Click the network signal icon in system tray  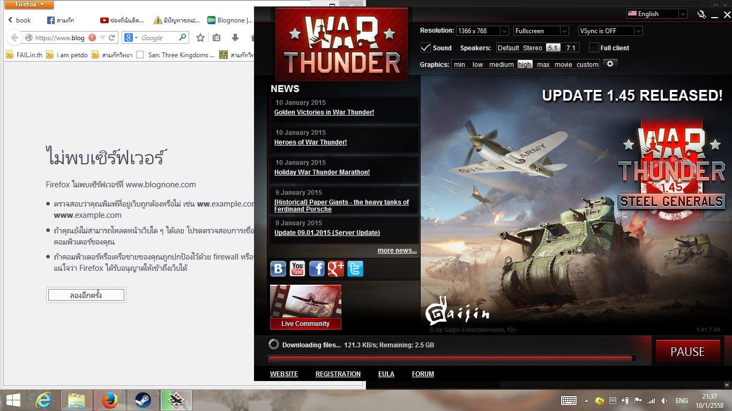652,401
